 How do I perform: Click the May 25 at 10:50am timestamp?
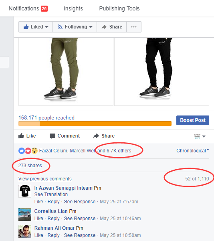click(x=120, y=235)
